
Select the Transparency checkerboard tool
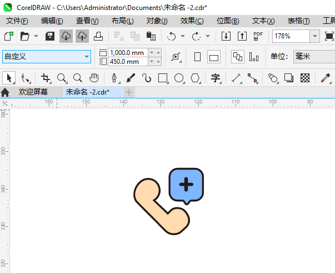click(x=305, y=78)
